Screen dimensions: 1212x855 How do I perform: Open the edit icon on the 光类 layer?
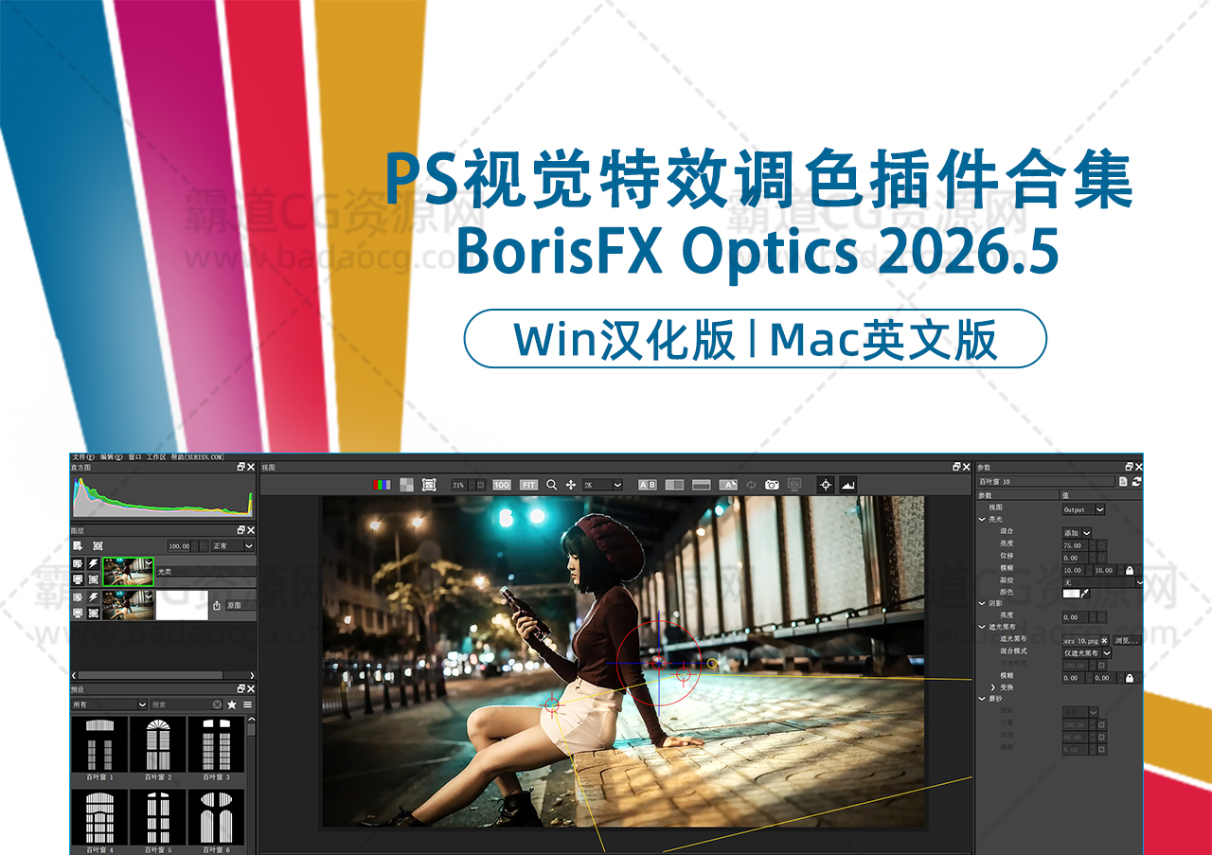(x=78, y=563)
